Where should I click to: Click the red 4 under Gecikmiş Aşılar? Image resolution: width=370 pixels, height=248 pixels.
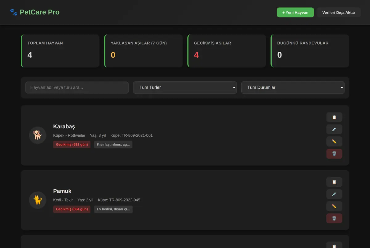click(196, 55)
